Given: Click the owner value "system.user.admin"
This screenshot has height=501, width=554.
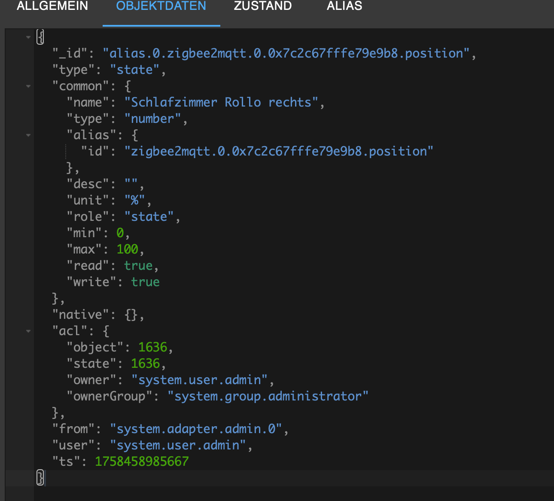Looking at the screenshot, I should [199, 380].
